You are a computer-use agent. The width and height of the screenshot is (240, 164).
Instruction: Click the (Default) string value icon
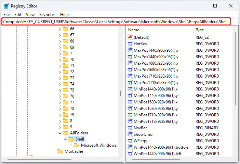130,37
